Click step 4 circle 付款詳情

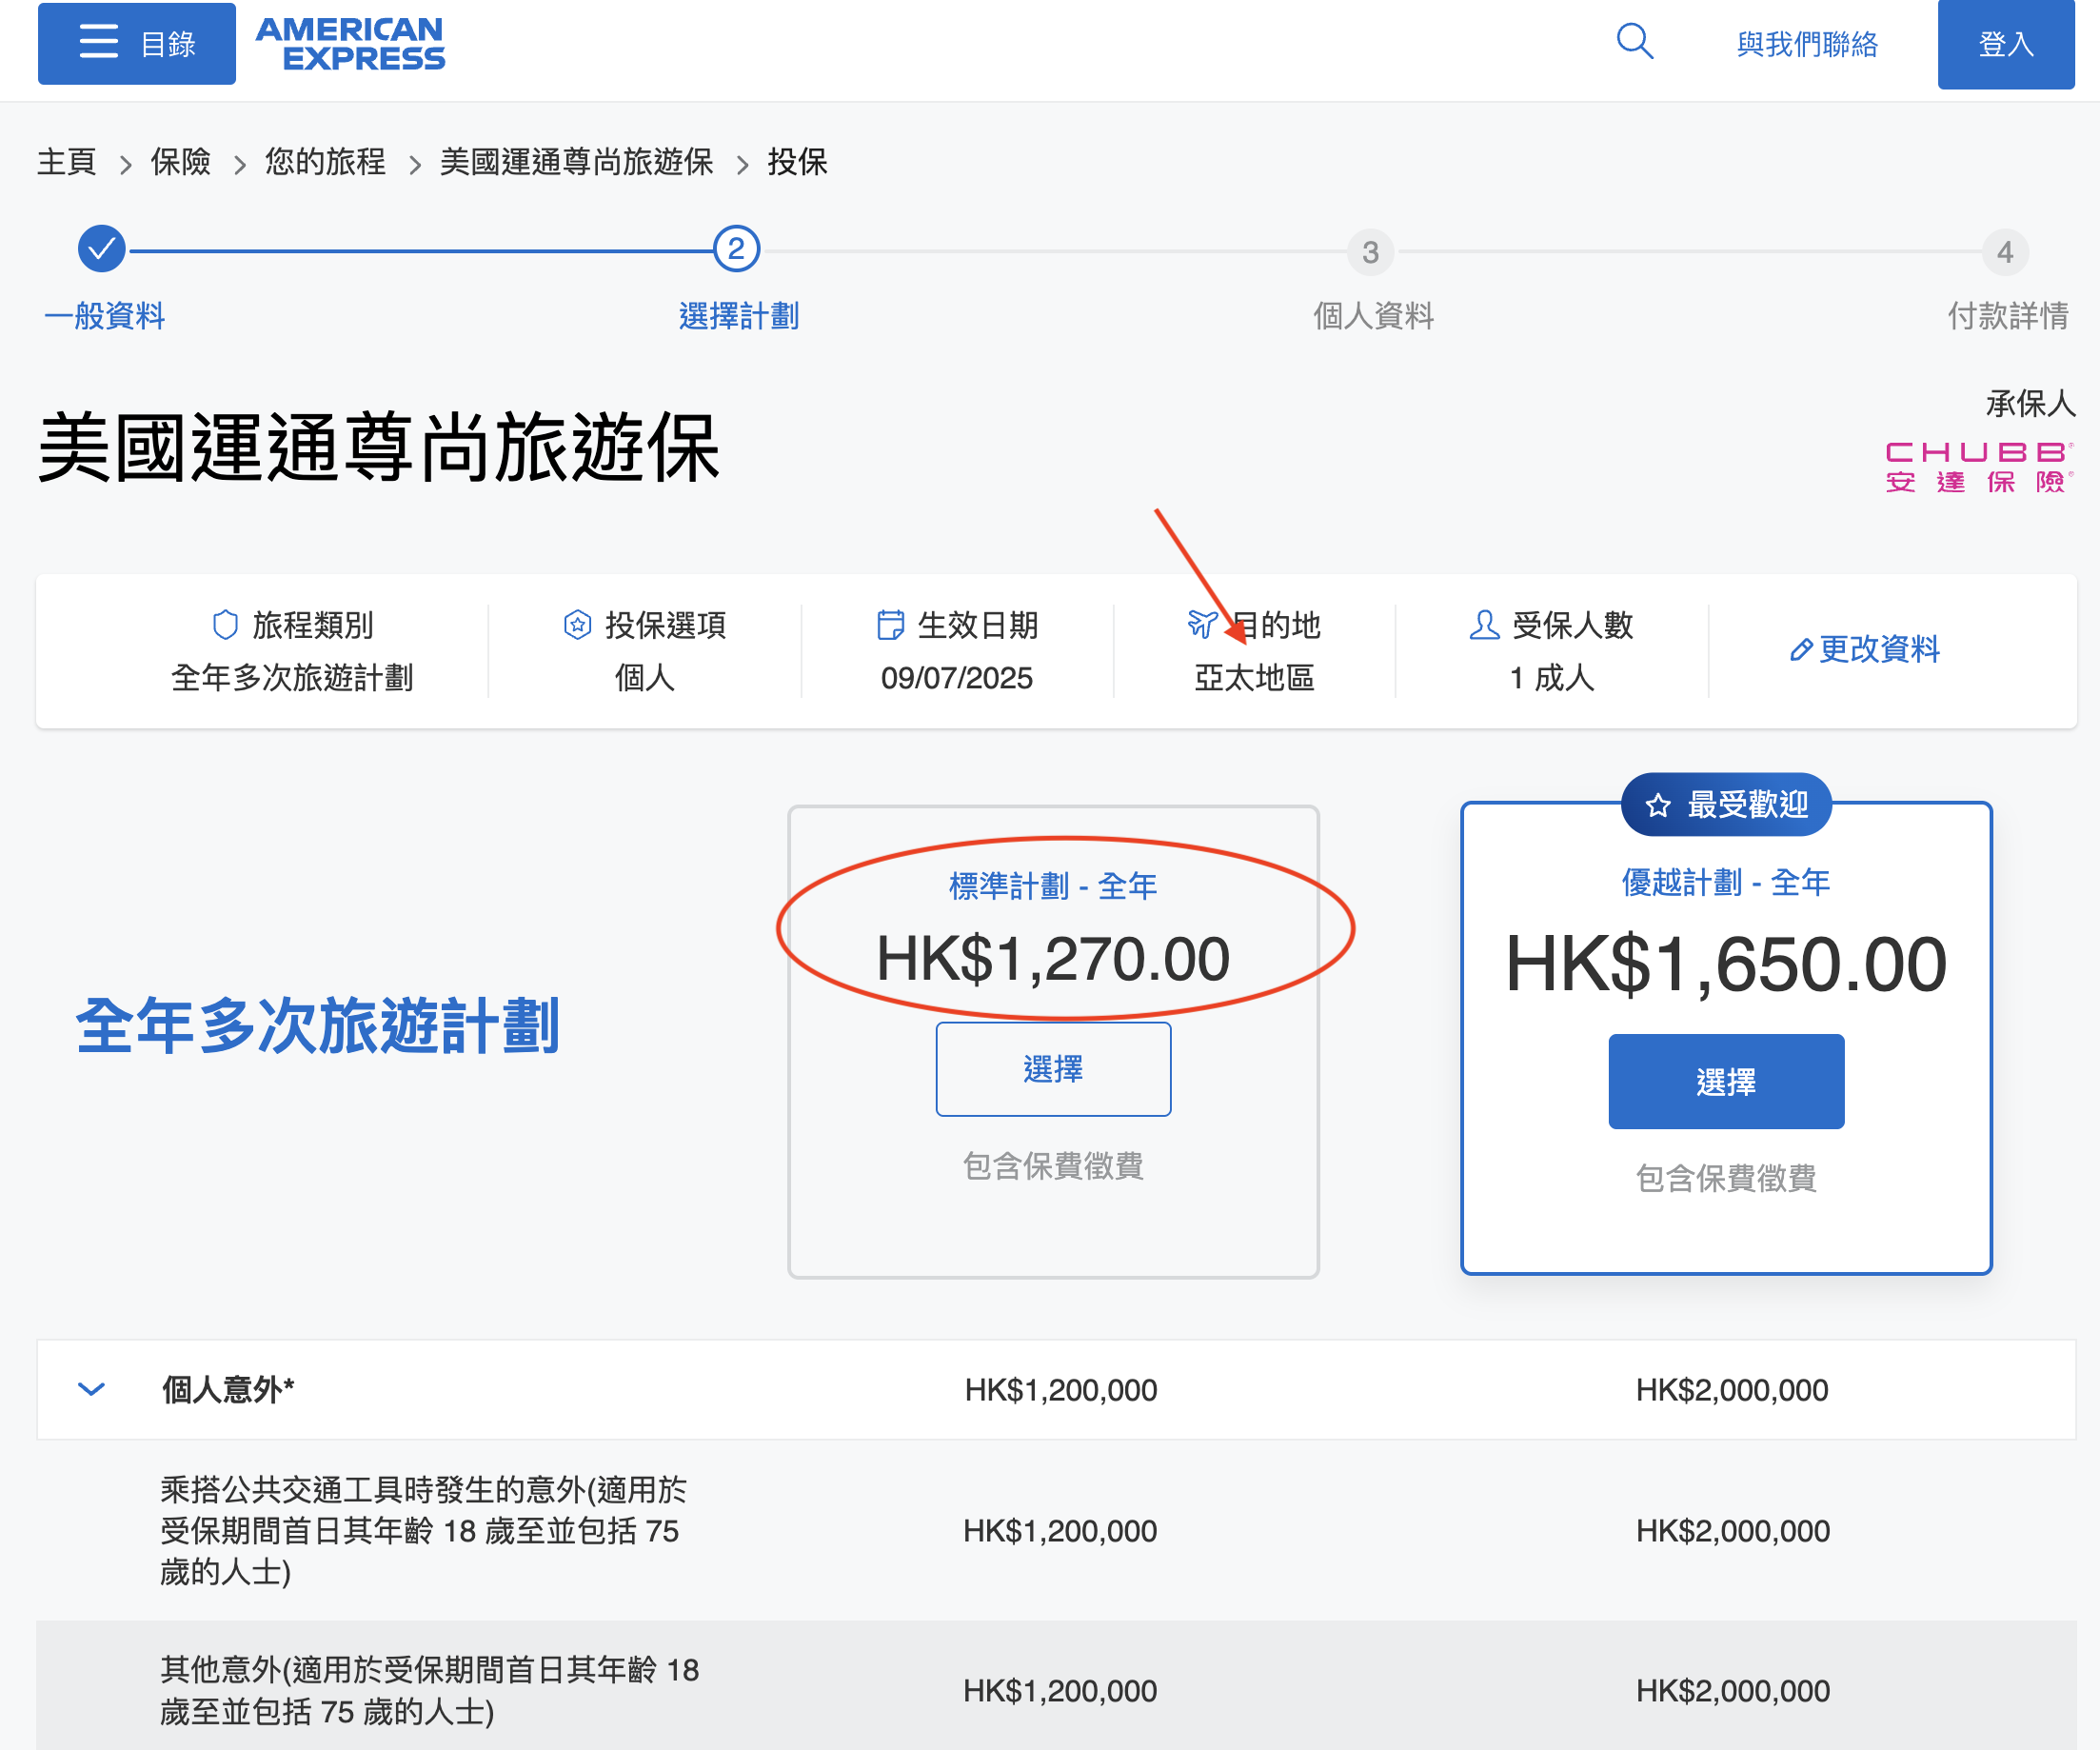point(2005,252)
